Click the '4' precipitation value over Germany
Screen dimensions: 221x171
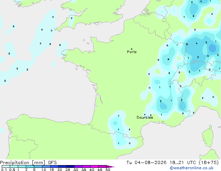197,44
